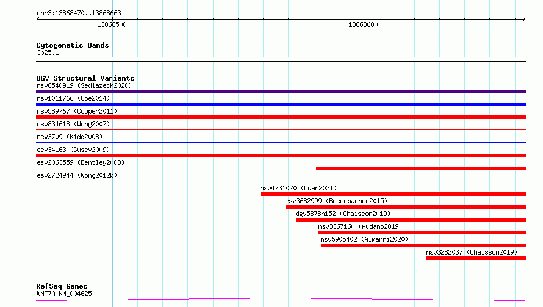Click the left arrow end of the ruler
Image resolution: width=543 pixels, height=307 pixels.
coord(38,19)
